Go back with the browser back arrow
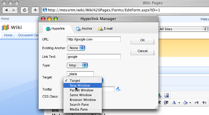 6,10
